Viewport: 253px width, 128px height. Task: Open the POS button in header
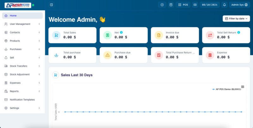(183, 5)
